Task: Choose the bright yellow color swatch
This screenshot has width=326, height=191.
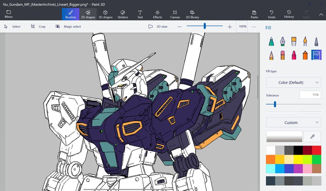Action: [x=298, y=159]
